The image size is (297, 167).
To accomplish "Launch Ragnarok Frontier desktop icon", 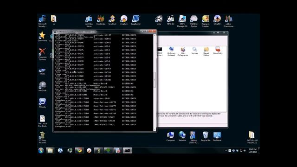I will point(206,21).
